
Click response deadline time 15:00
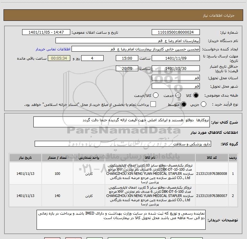coord(127,58)
